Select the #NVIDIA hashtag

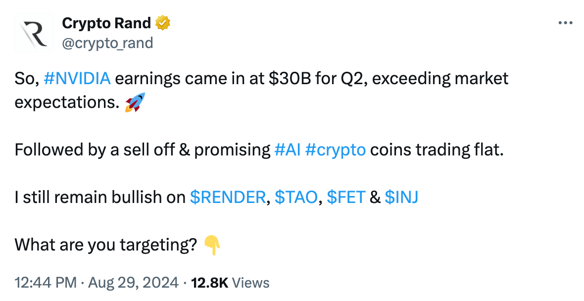[77, 78]
